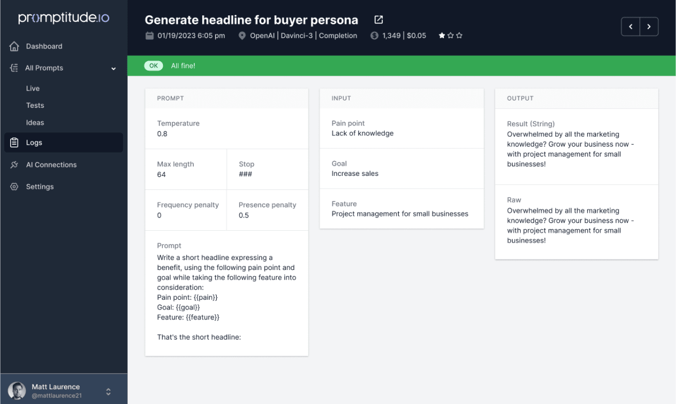Open Ideas prompts submenu item
Image resolution: width=676 pixels, height=404 pixels.
point(35,122)
